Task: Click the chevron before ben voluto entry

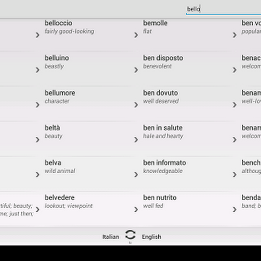Action: [235, 35]
